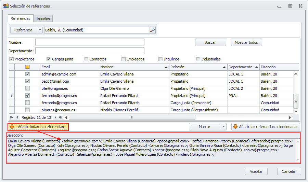This screenshot has width=308, height=182.
Task: Sort by the Relación column header
Action: [198, 67]
